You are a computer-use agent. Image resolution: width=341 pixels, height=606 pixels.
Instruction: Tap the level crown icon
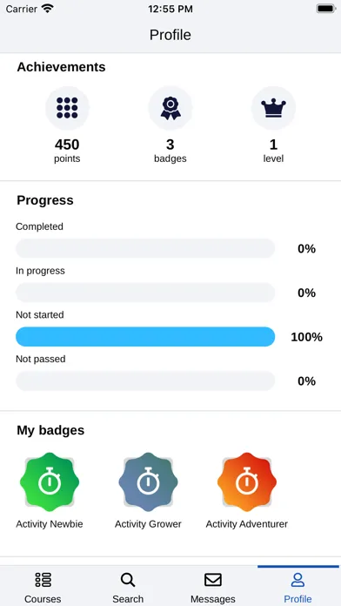pyautogui.click(x=273, y=107)
